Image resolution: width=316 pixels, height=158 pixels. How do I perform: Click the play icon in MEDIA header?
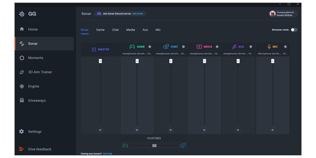[x=199, y=47]
